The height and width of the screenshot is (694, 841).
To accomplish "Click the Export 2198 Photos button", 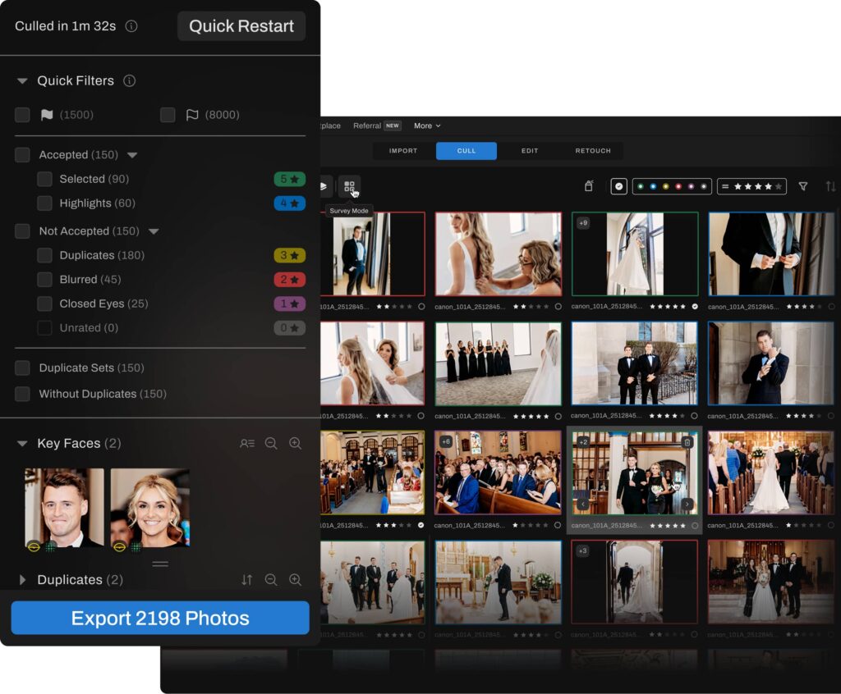I will tap(160, 619).
